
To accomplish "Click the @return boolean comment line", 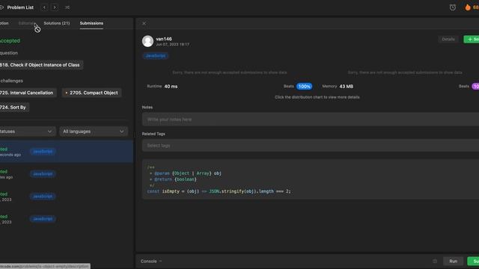I will [173, 179].
